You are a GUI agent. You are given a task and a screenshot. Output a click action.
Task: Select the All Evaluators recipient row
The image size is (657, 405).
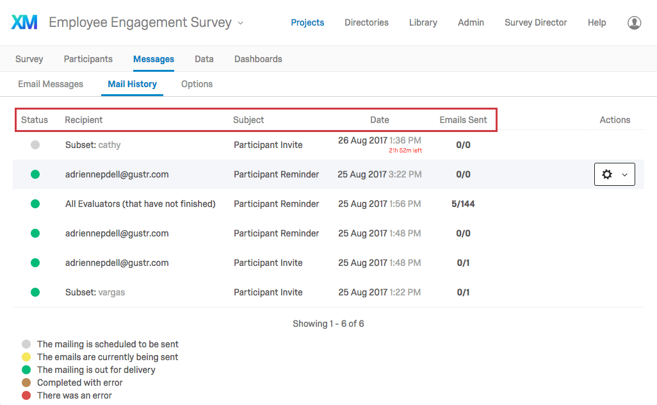pyautogui.click(x=140, y=204)
